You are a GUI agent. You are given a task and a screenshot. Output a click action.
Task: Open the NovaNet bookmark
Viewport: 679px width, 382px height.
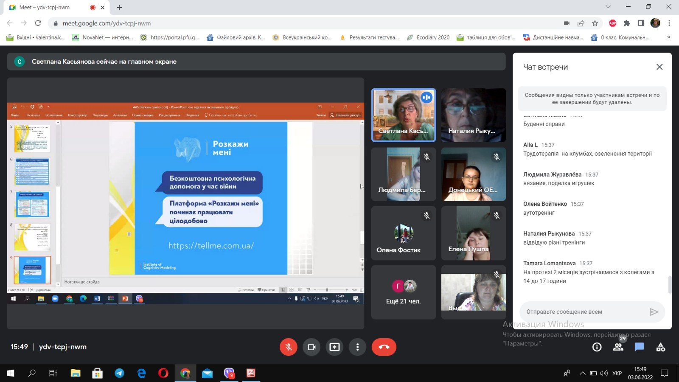click(x=103, y=37)
